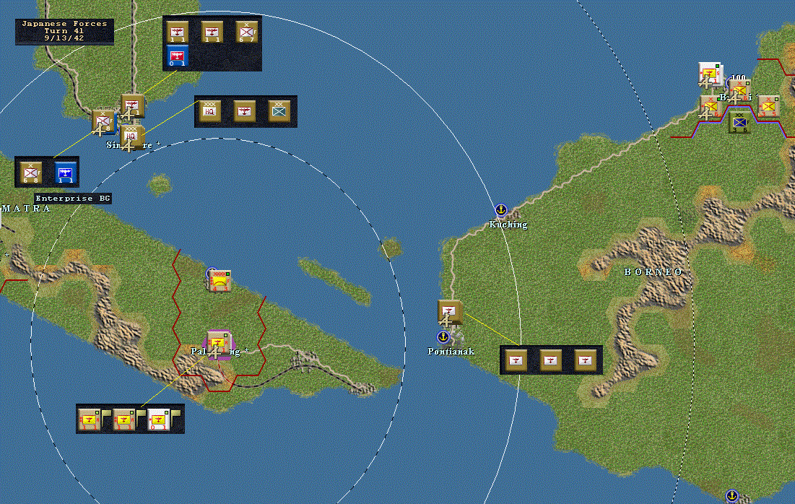The image size is (795, 504).
Task: Click blue XX division 3-6 in Borneo
Action: point(739,122)
